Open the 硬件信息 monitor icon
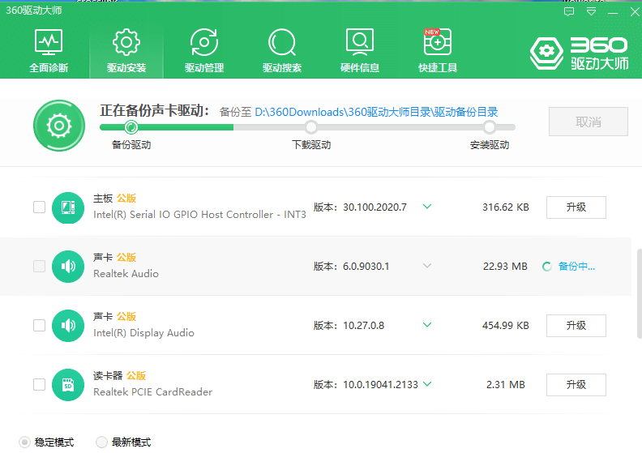This screenshot has width=642, height=453. click(359, 42)
